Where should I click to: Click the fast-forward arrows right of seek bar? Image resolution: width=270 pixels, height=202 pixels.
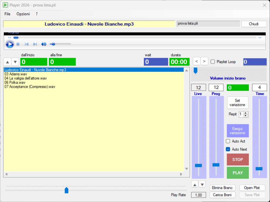pos(260,37)
